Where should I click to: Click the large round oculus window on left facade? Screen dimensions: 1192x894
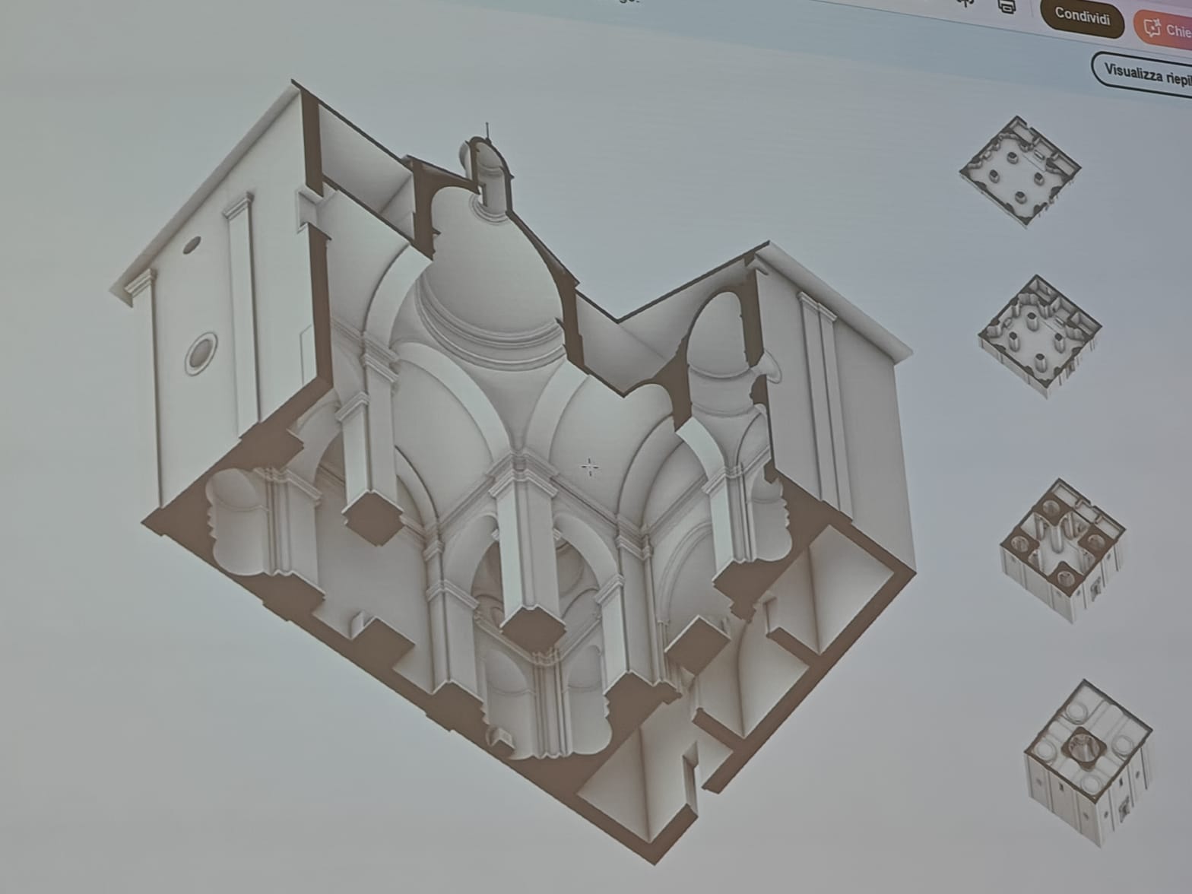pos(201,353)
